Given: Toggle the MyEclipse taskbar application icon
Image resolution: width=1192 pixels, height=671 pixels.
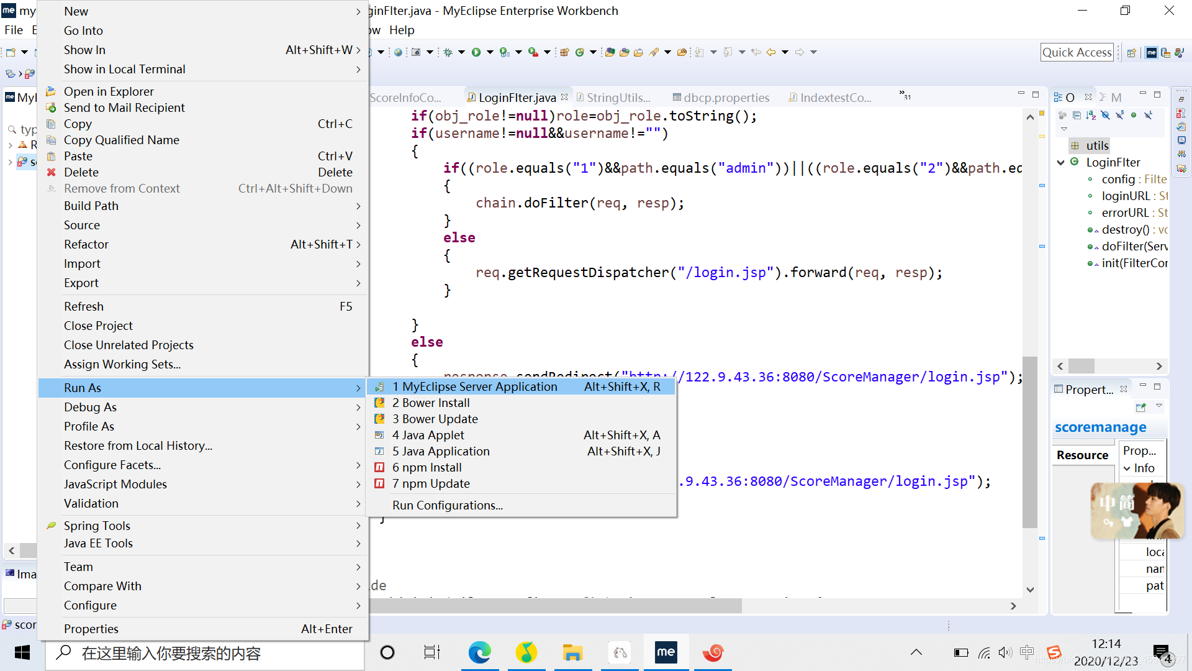Looking at the screenshot, I should click(665, 652).
